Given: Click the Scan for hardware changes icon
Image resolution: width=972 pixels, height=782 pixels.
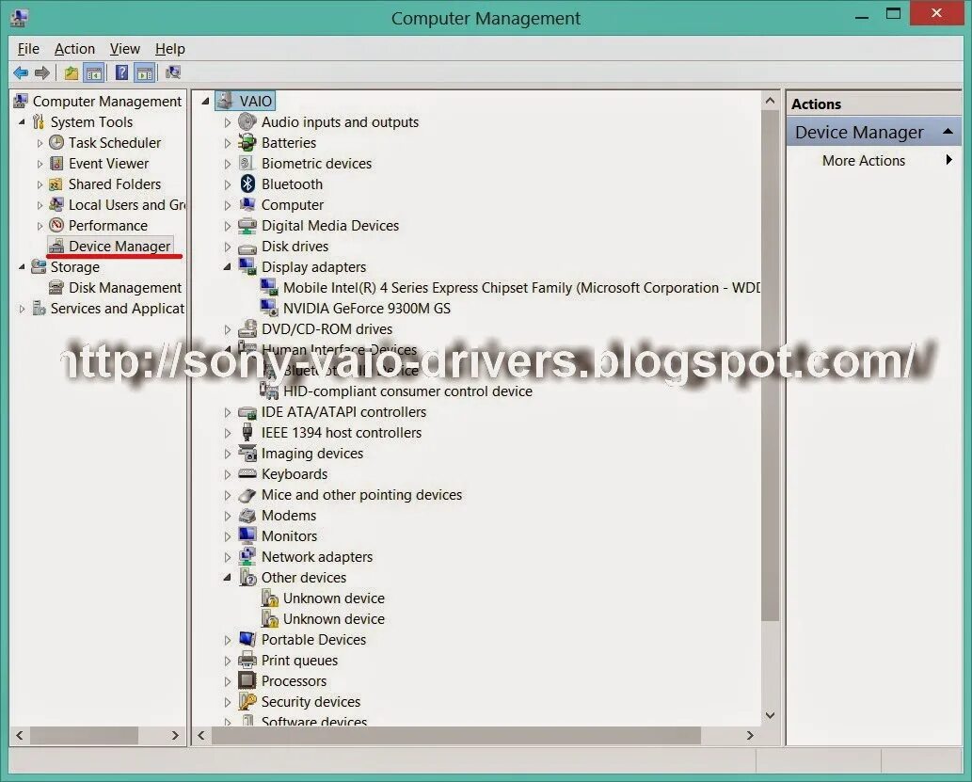Looking at the screenshot, I should point(173,73).
